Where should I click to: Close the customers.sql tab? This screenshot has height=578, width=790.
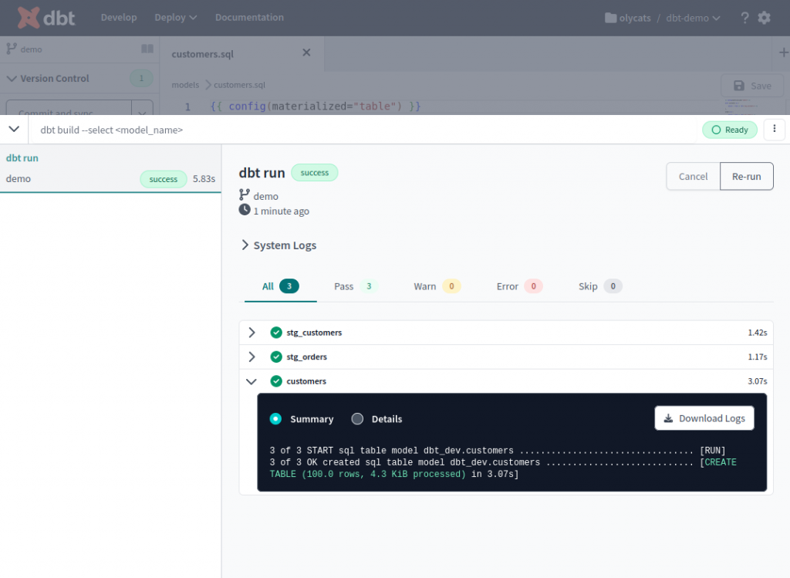point(306,52)
